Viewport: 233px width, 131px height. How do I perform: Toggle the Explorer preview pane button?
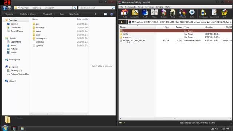tap(106, 14)
